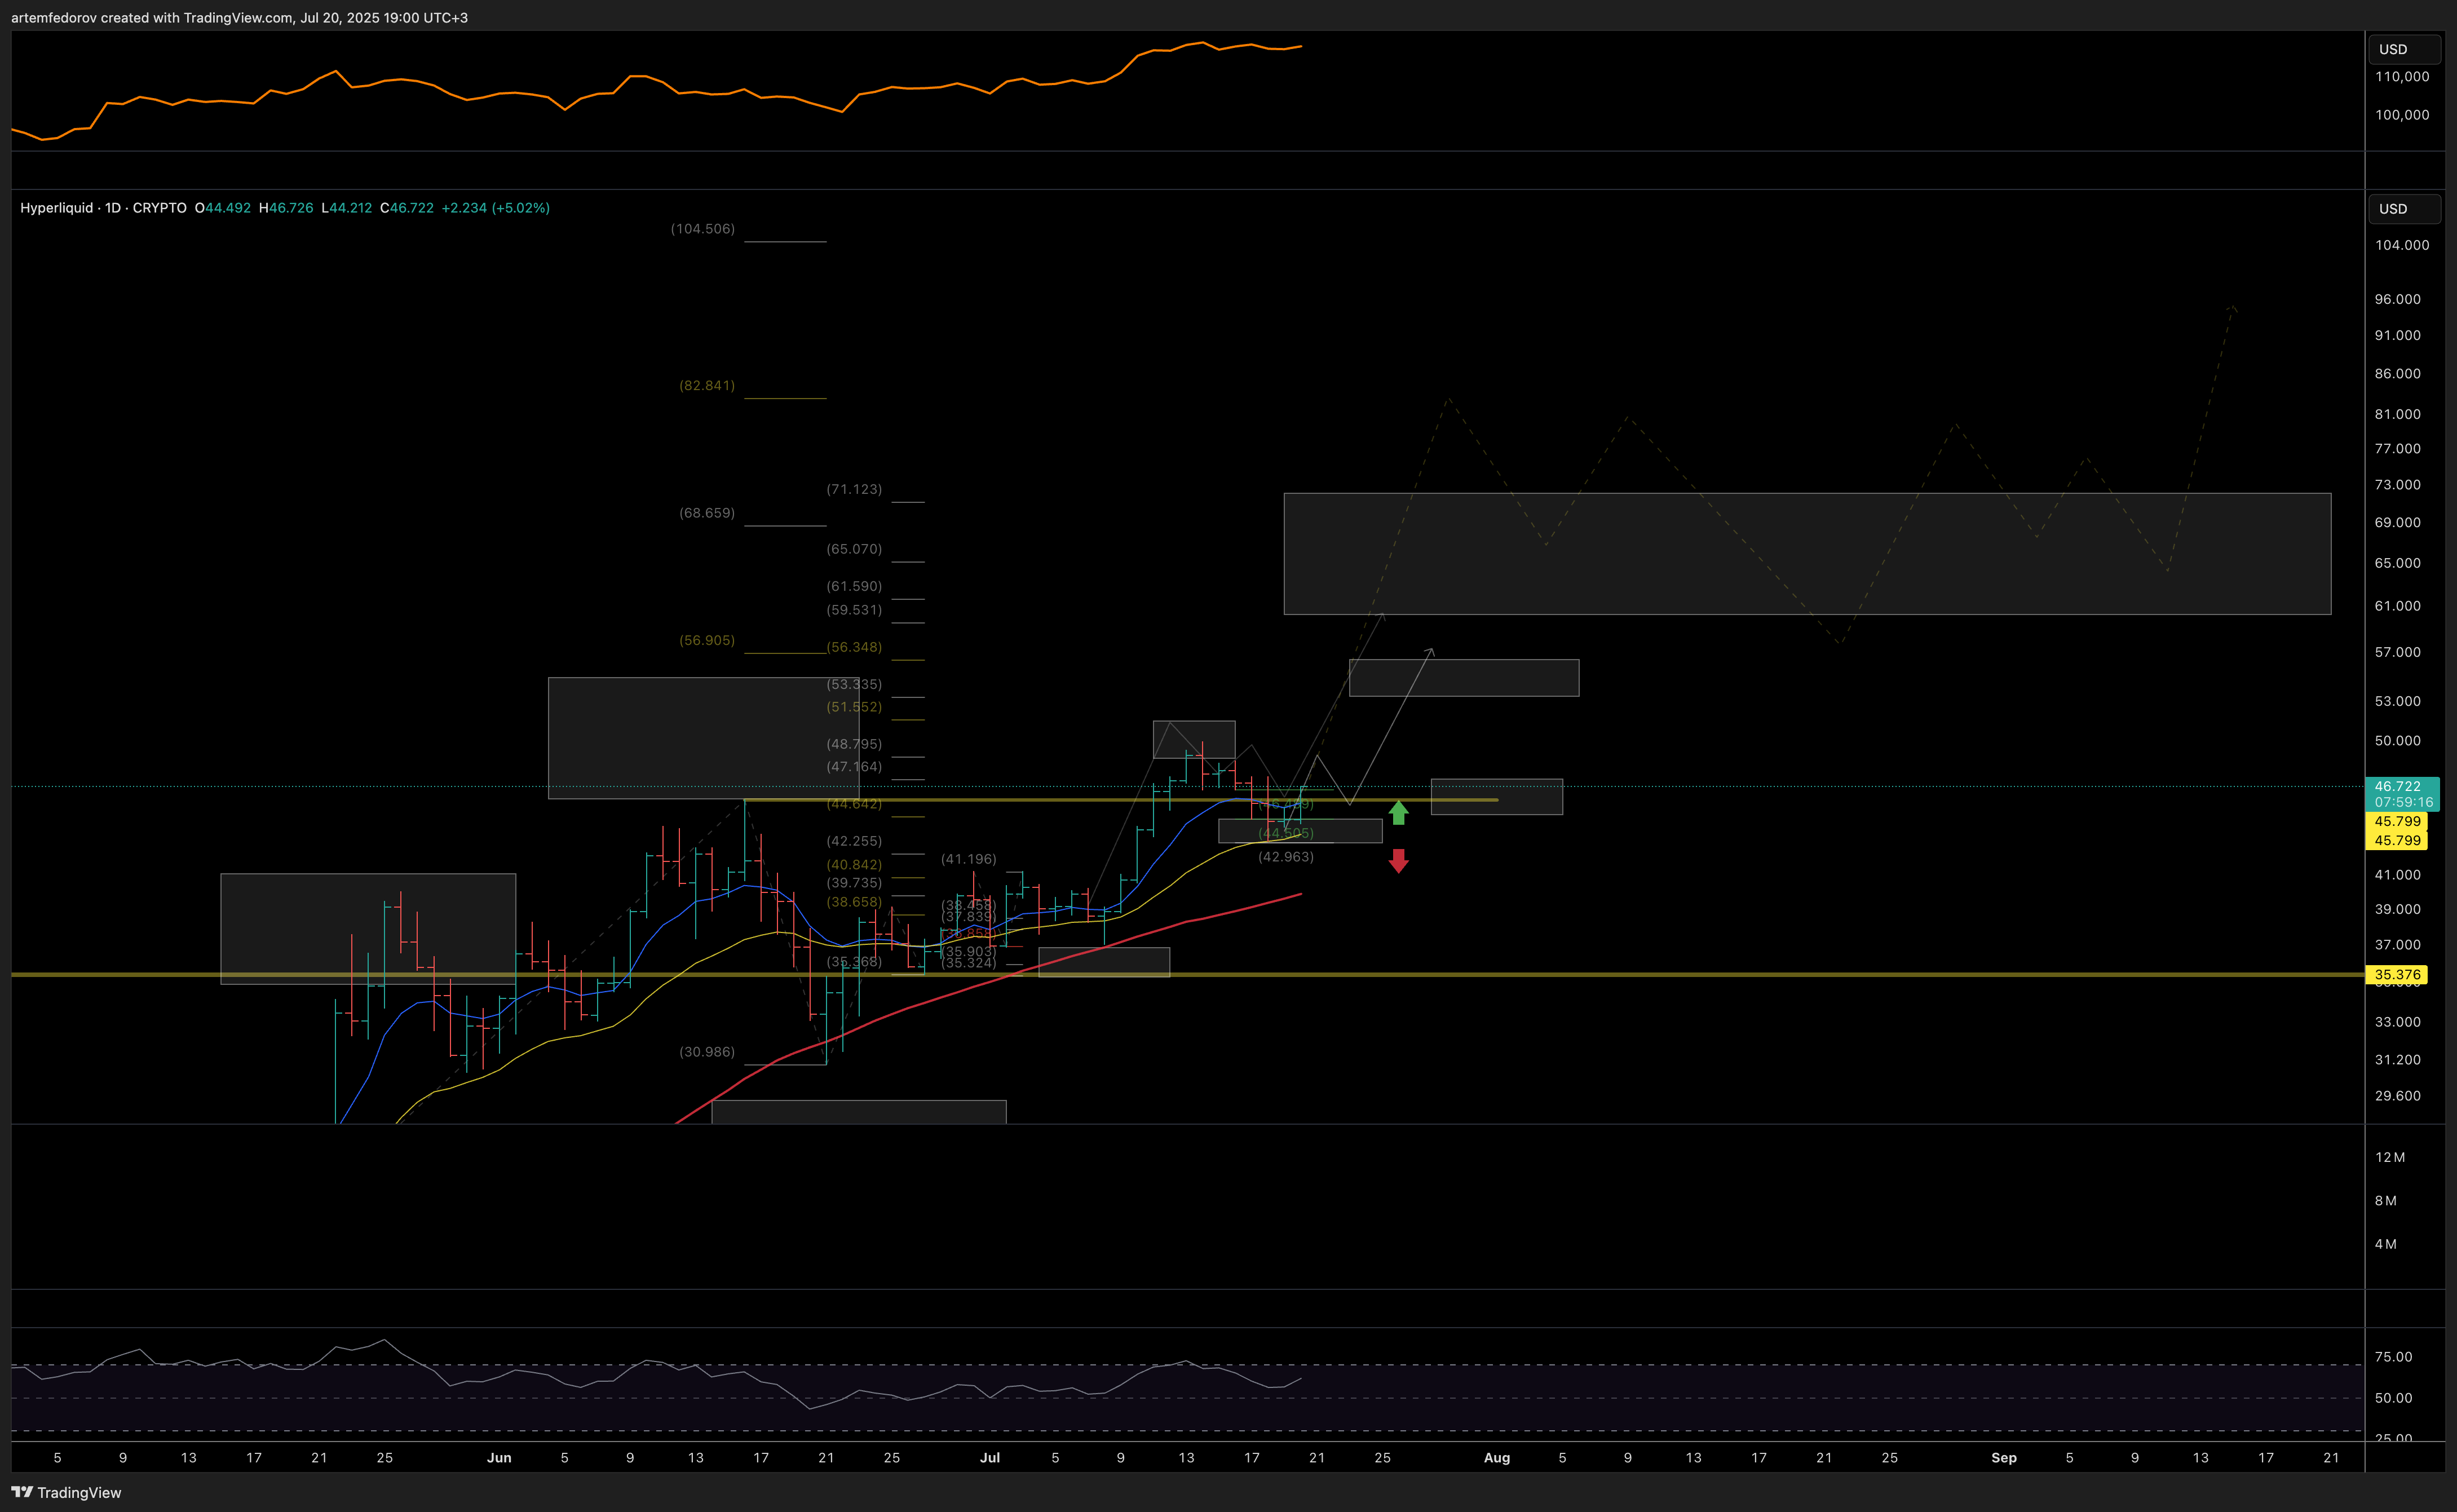This screenshot has width=2457, height=1512.
Task: Click the current price label 46.722
Action: tap(2397, 787)
